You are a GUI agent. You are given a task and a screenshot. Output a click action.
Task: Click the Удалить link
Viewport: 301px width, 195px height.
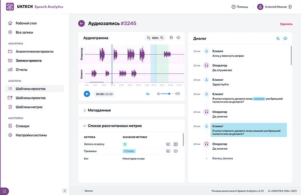(286, 24)
